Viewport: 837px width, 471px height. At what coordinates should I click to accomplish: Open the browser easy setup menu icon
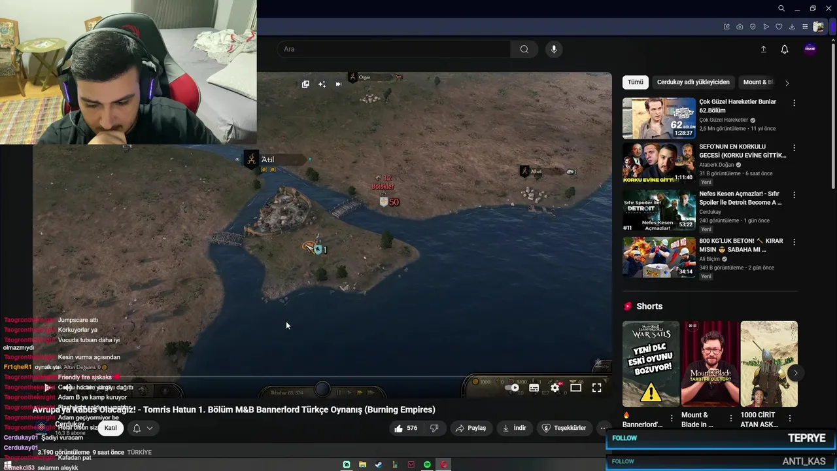[x=805, y=27]
